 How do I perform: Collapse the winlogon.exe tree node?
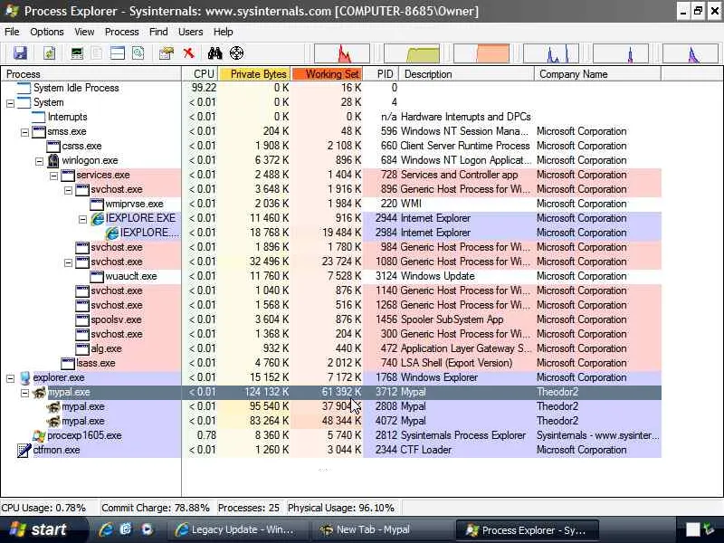(39, 161)
